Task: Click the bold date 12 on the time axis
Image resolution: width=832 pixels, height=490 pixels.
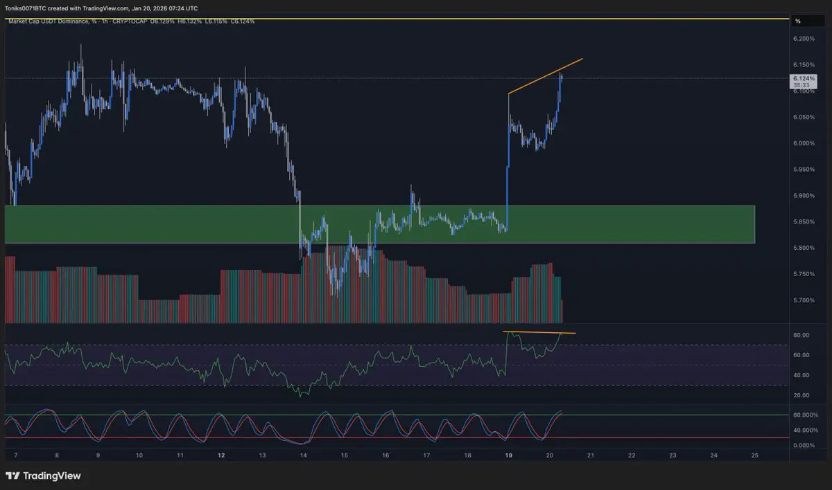Action: (221, 455)
